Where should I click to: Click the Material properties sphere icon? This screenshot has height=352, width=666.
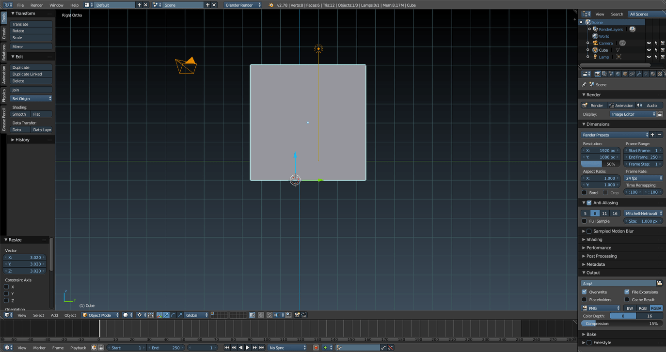(x=653, y=74)
